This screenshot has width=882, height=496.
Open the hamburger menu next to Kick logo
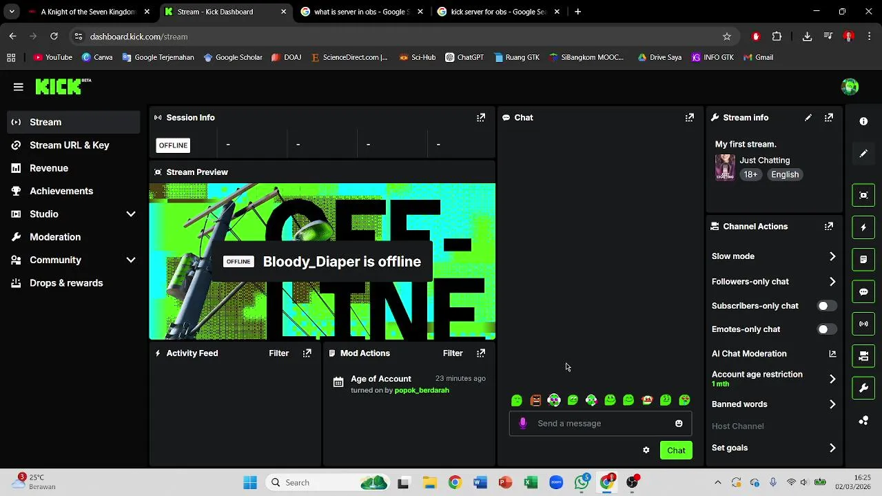(x=18, y=87)
